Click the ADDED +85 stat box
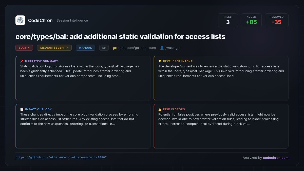 [251, 20]
